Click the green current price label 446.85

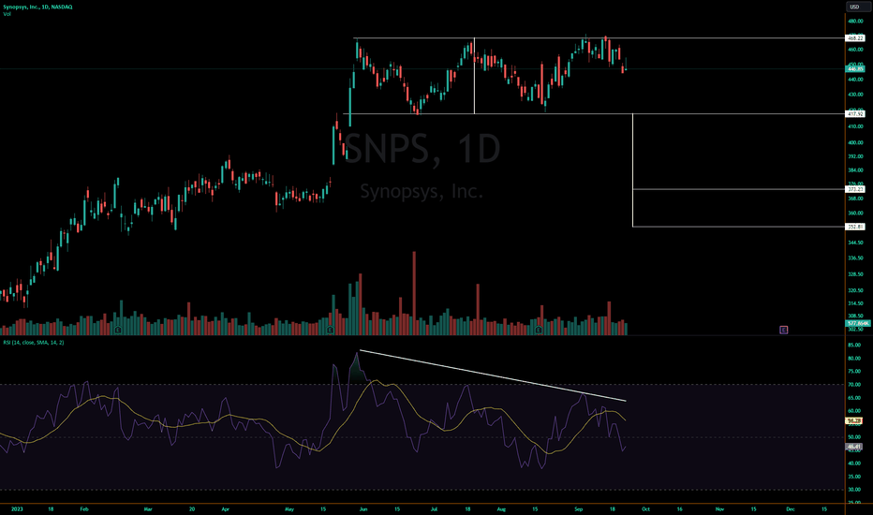[854, 68]
